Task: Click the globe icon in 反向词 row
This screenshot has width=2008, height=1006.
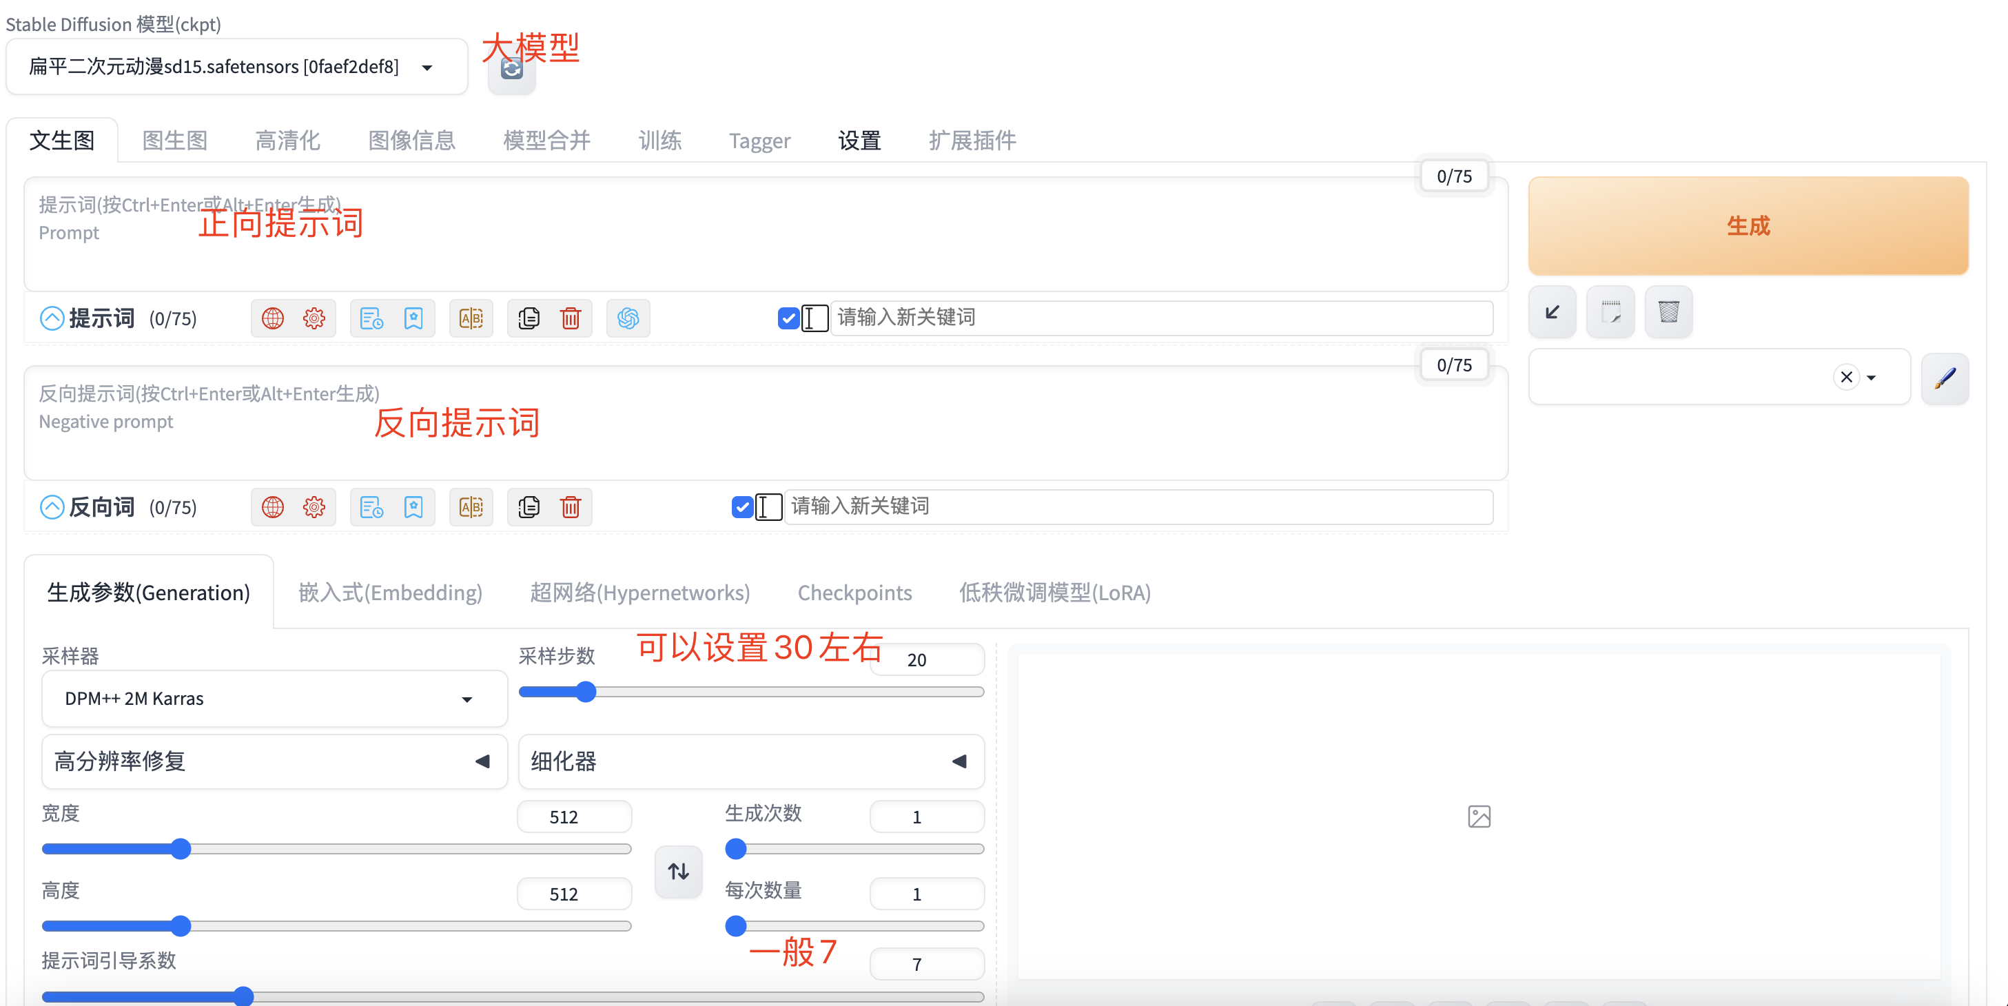Action: (x=273, y=507)
